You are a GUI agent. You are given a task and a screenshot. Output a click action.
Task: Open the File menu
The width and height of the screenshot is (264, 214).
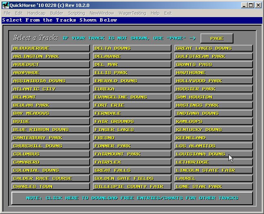(x=7, y=13)
